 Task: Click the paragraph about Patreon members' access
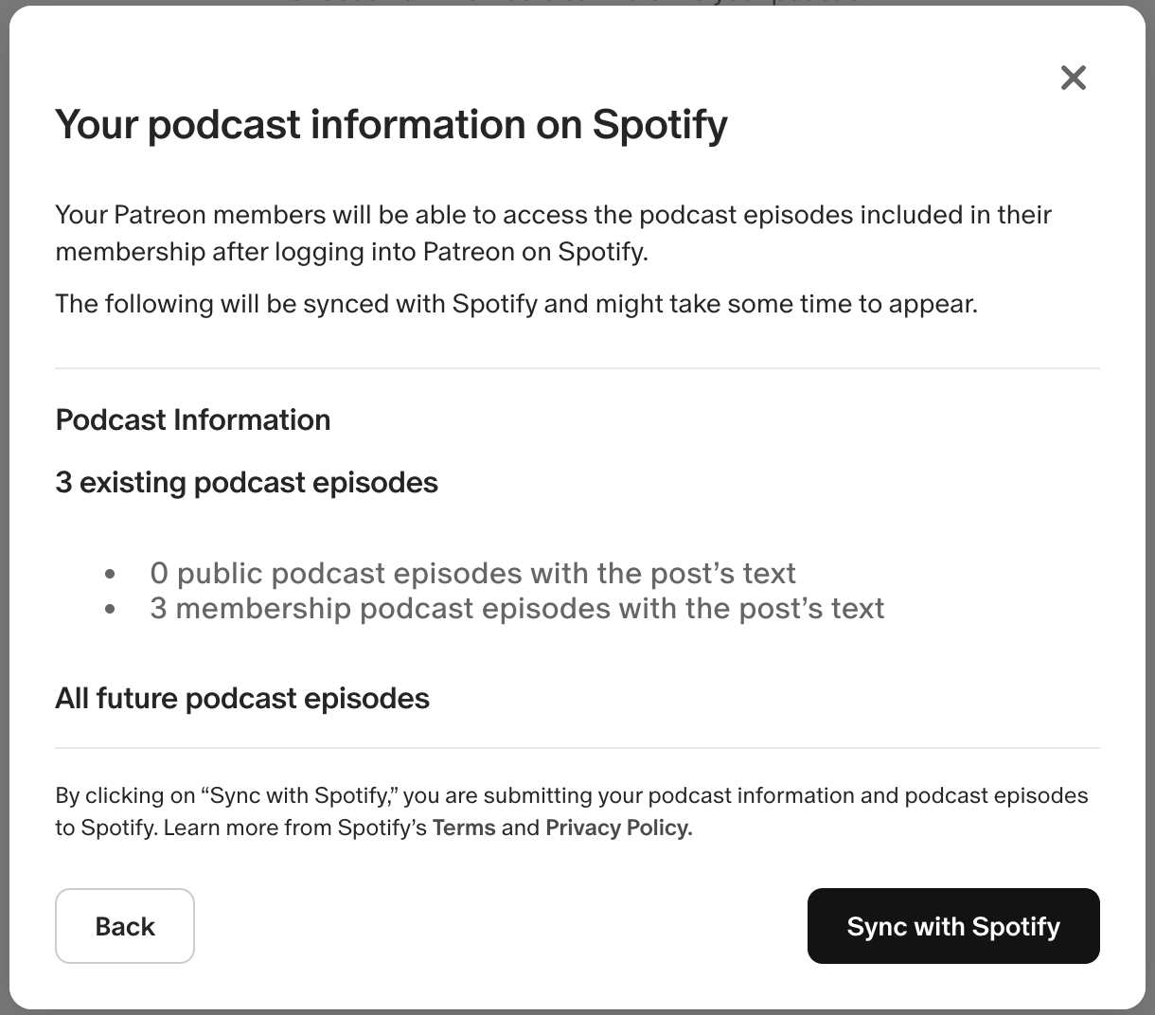554,233
